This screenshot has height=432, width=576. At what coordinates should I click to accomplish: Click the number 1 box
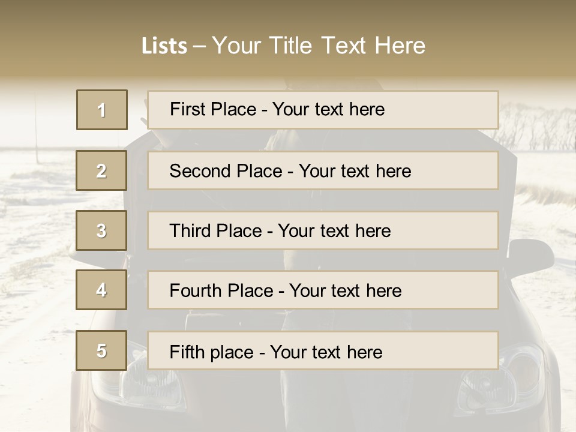tap(102, 110)
